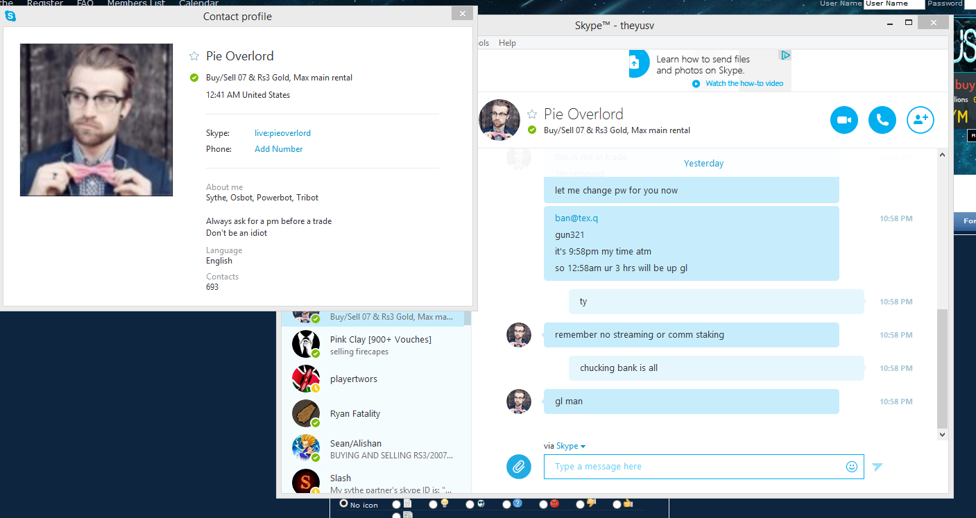Select the thumbs up post icon radio

(617, 504)
